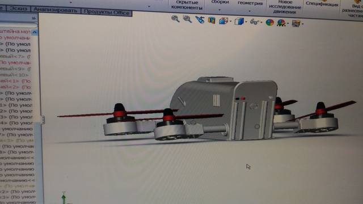This screenshot has height=204, width=363.
Task: Click the Previous View icon
Action: pyautogui.click(x=199, y=20)
